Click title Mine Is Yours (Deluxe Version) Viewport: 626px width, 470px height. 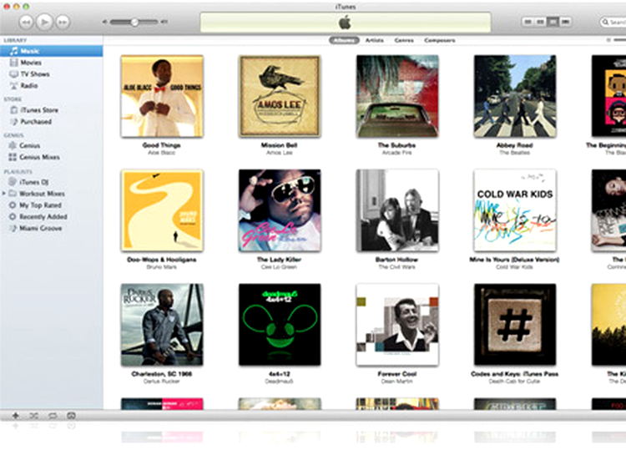point(514,260)
